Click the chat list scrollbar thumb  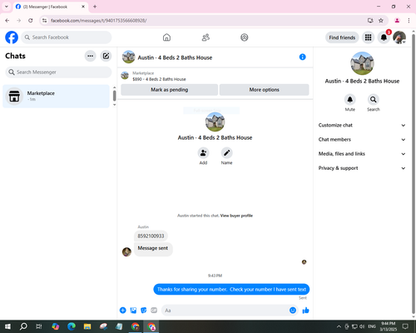114,96
